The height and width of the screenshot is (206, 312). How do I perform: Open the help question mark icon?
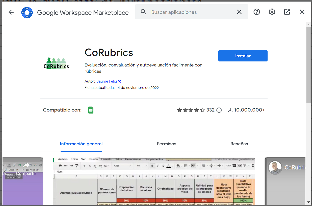[257, 12]
